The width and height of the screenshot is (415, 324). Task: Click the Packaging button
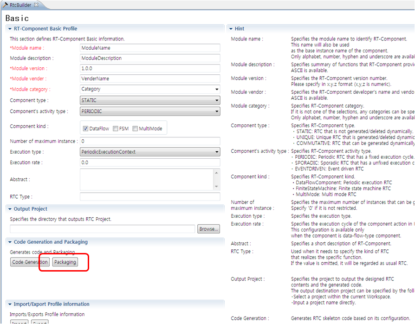pyautogui.click(x=65, y=262)
